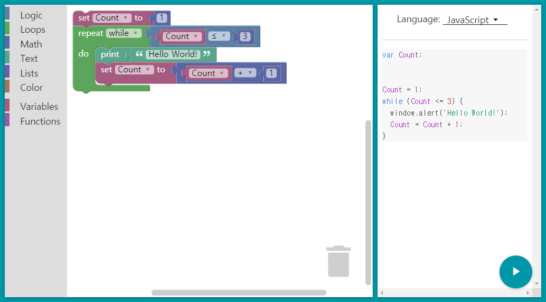Select the print block
This screenshot has width=546, height=302.
coord(110,54)
